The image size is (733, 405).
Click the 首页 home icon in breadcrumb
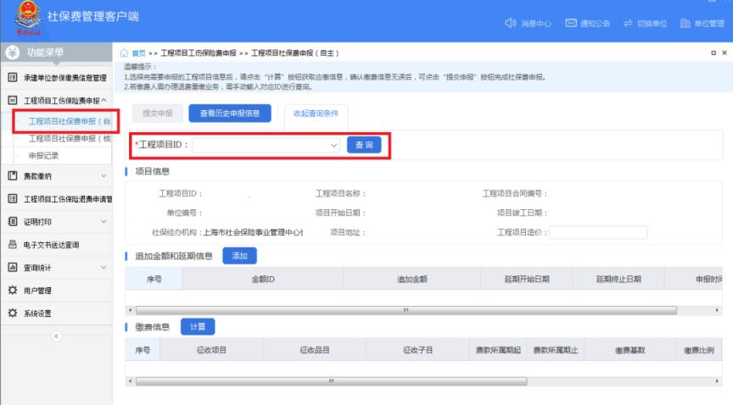(x=127, y=53)
